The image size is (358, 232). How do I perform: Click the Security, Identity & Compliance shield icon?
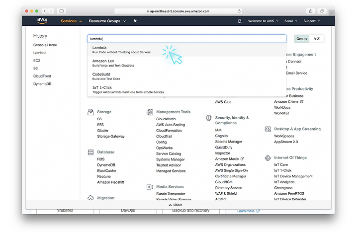click(x=209, y=118)
